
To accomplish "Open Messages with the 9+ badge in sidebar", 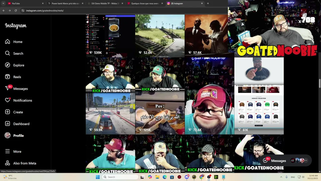I will point(8,88).
